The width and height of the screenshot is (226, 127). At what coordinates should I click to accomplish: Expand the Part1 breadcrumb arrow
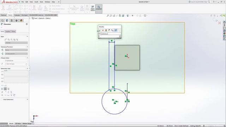point(30,18)
